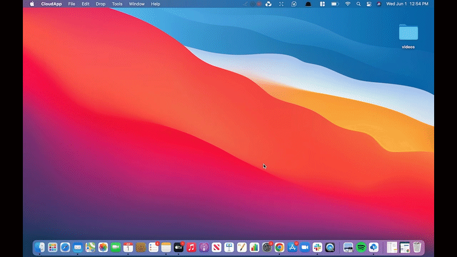
Task: Open the Trash from the Dock
Action: tap(417, 247)
